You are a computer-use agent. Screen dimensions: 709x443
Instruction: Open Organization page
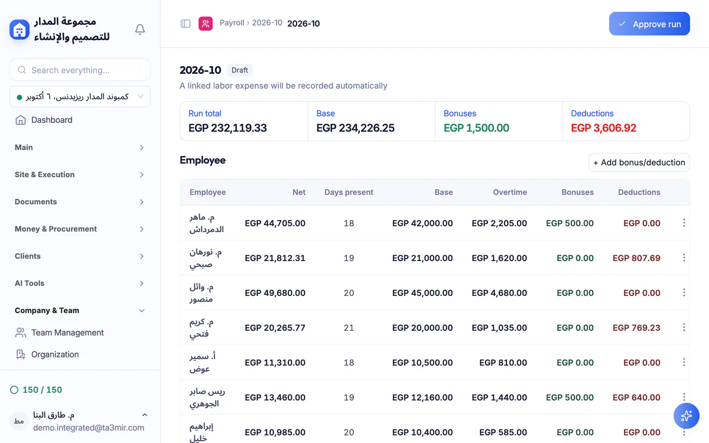(x=80, y=354)
